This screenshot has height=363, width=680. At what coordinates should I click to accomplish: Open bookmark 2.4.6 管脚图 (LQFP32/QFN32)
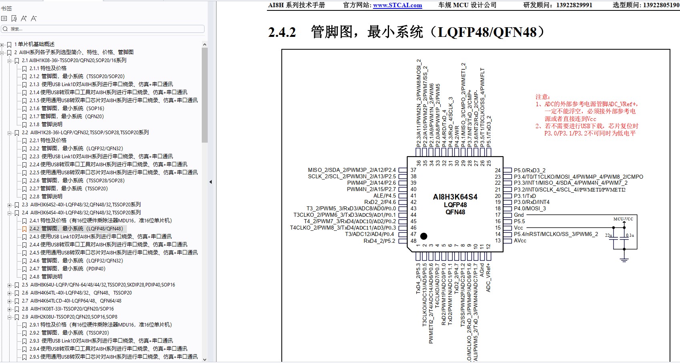coord(76,260)
